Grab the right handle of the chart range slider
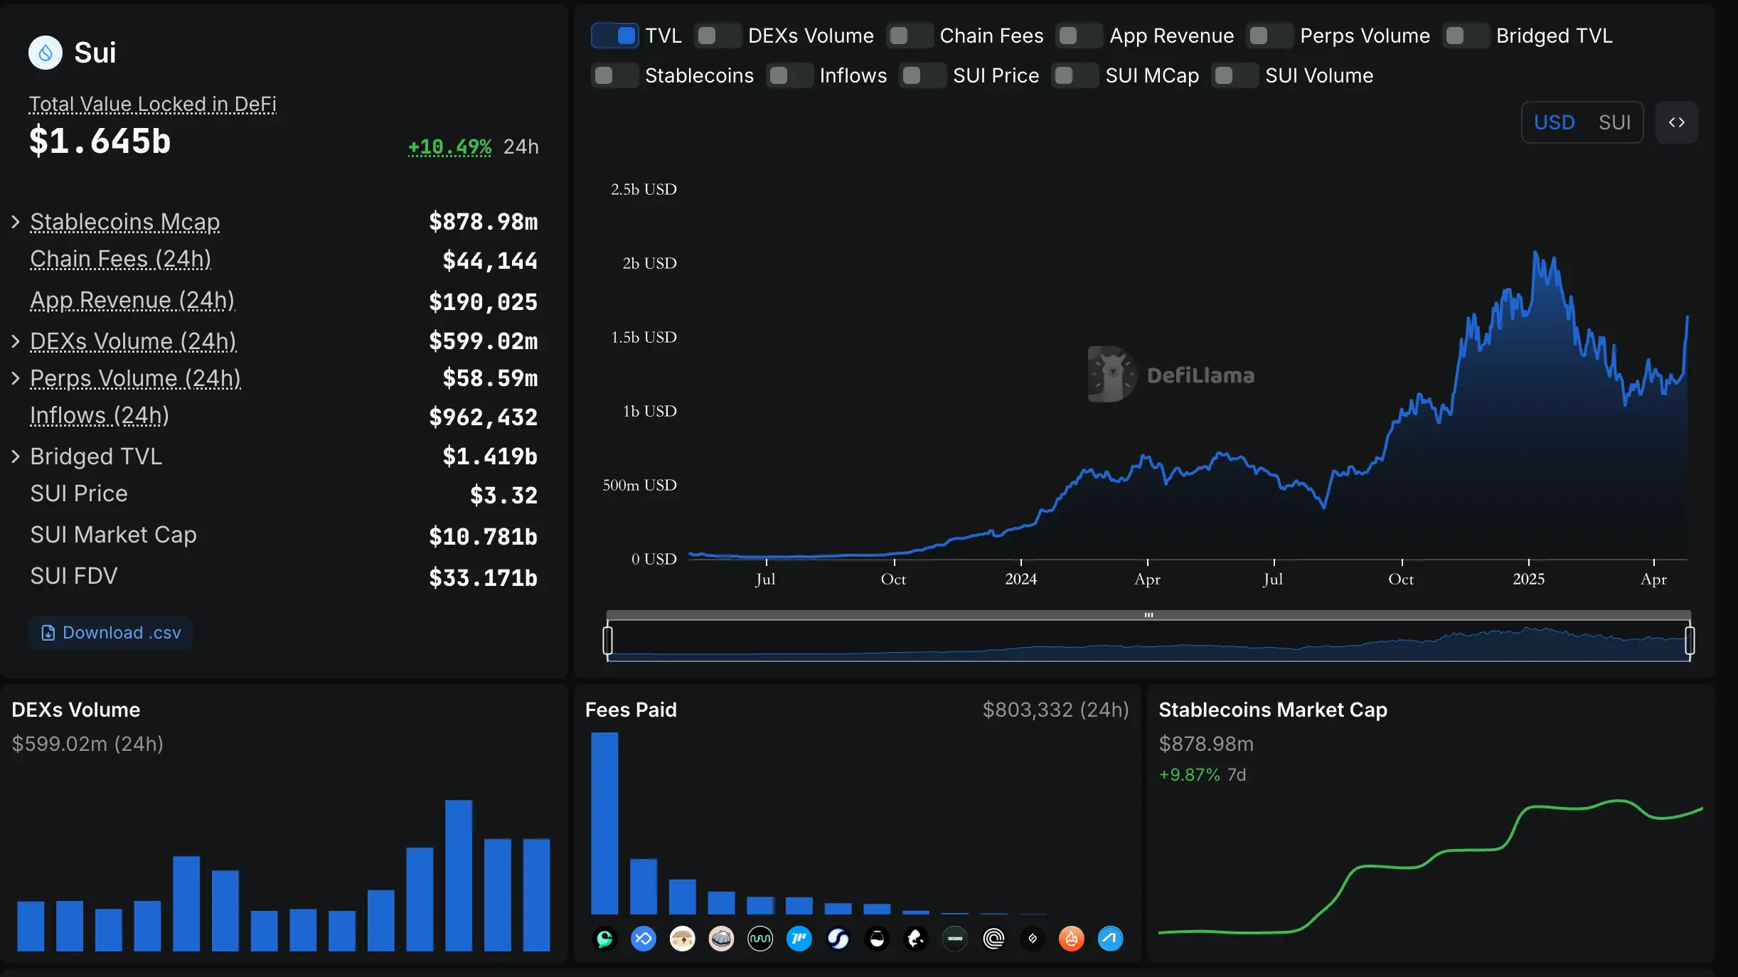 pos(1690,640)
